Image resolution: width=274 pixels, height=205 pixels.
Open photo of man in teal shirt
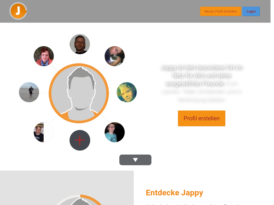[115, 132]
